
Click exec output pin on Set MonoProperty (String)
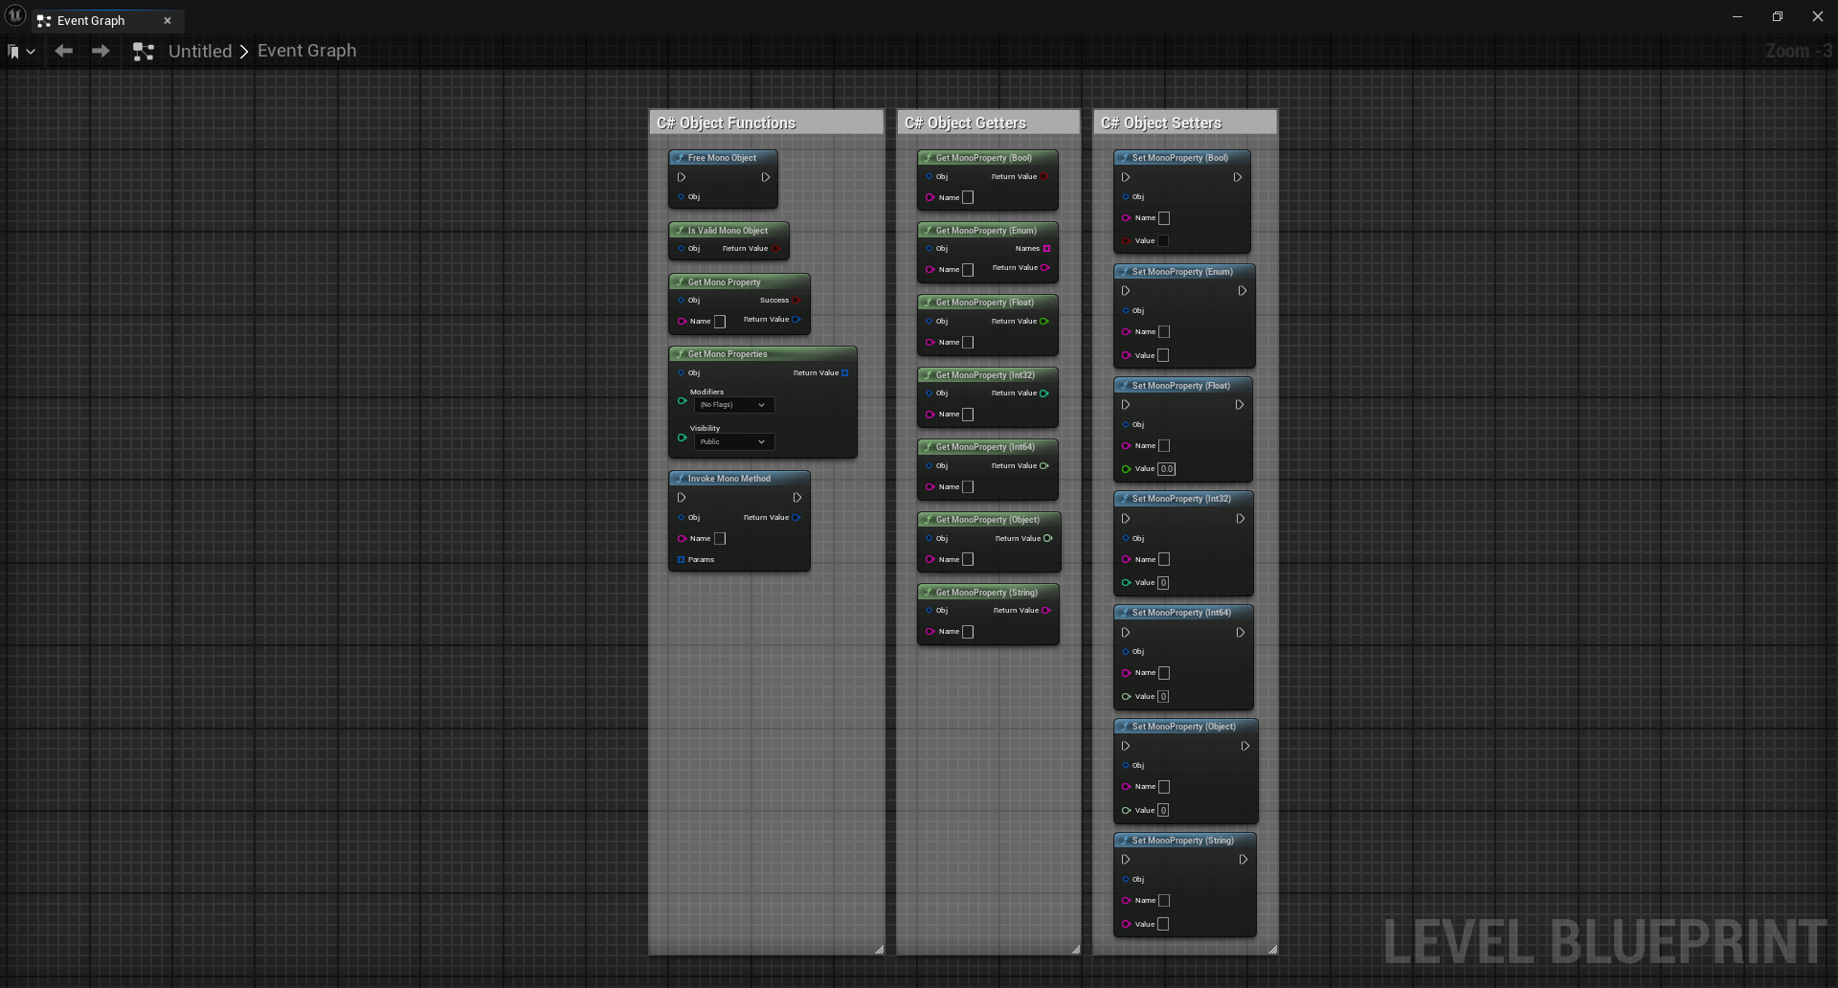[x=1243, y=860]
